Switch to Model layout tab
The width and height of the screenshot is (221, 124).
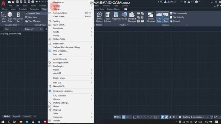click(7, 116)
